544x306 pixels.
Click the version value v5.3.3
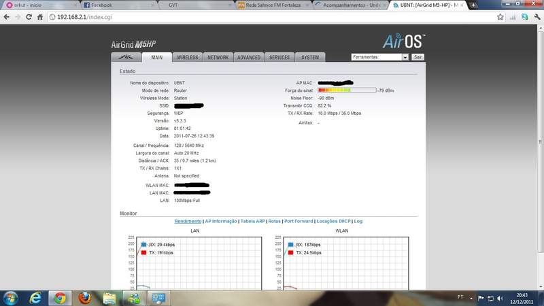(x=180, y=121)
